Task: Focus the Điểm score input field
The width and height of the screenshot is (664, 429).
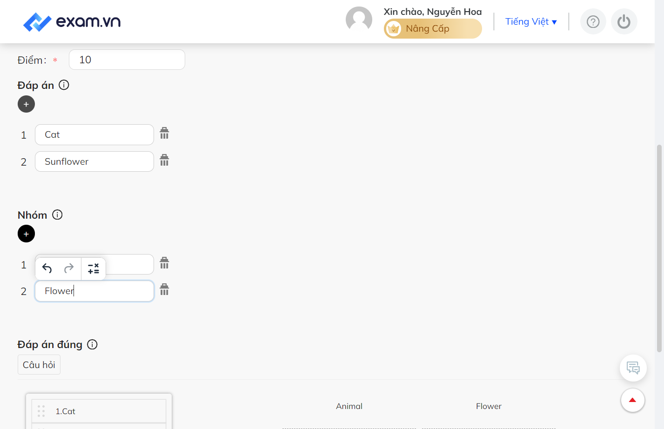Action: pos(127,60)
